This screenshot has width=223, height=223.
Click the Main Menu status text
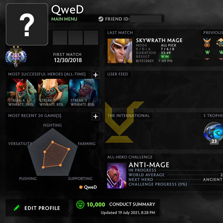(64, 19)
